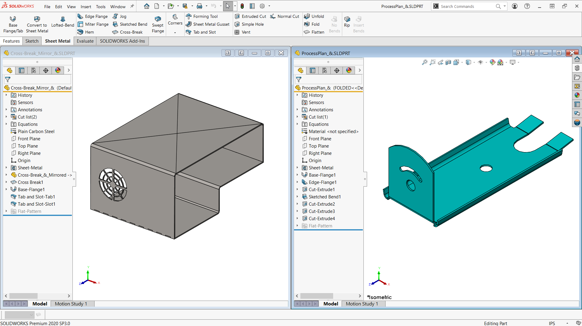Expand the Cross Break1 feature node
The height and width of the screenshot is (326, 582).
pyautogui.click(x=6, y=182)
